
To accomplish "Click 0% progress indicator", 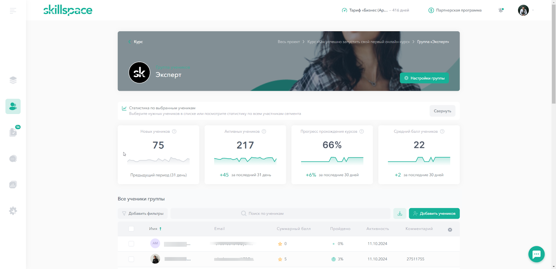I will pyautogui.click(x=334, y=244).
